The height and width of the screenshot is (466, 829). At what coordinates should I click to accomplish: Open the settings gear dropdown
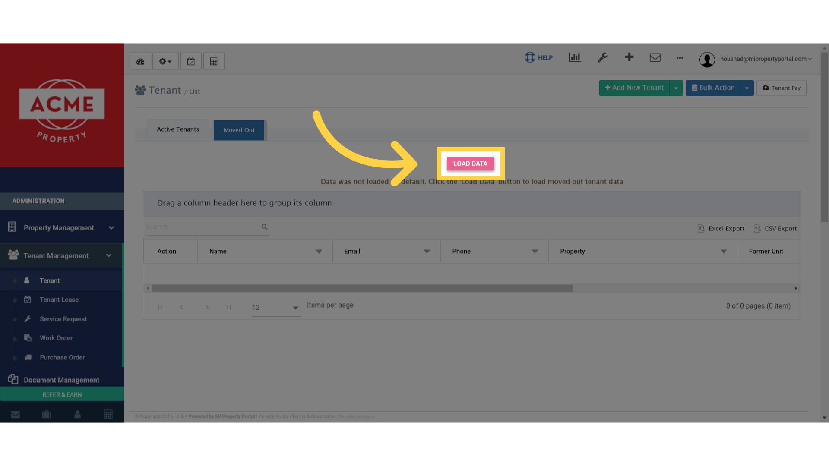point(165,61)
